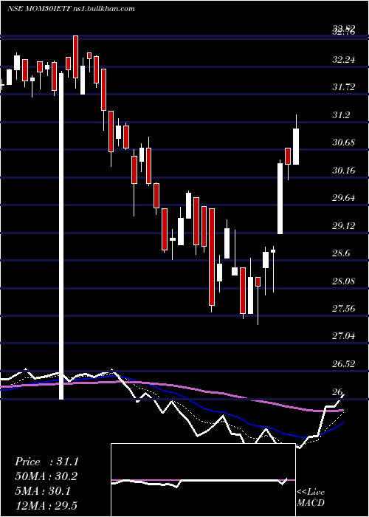Click the 27.04 price axis label
The image size is (369, 517).
344,337
